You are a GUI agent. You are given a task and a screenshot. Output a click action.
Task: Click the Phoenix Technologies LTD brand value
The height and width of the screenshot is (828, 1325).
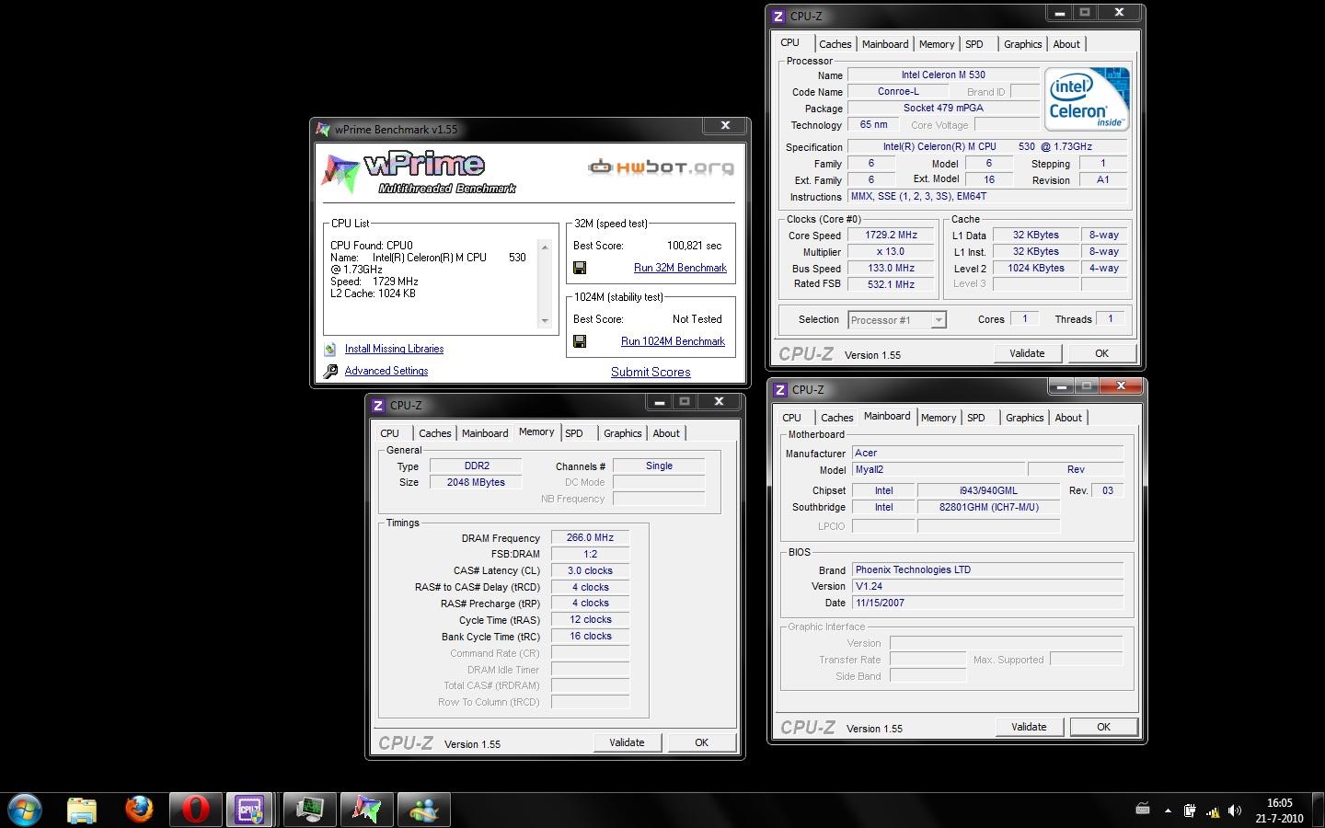coord(987,569)
